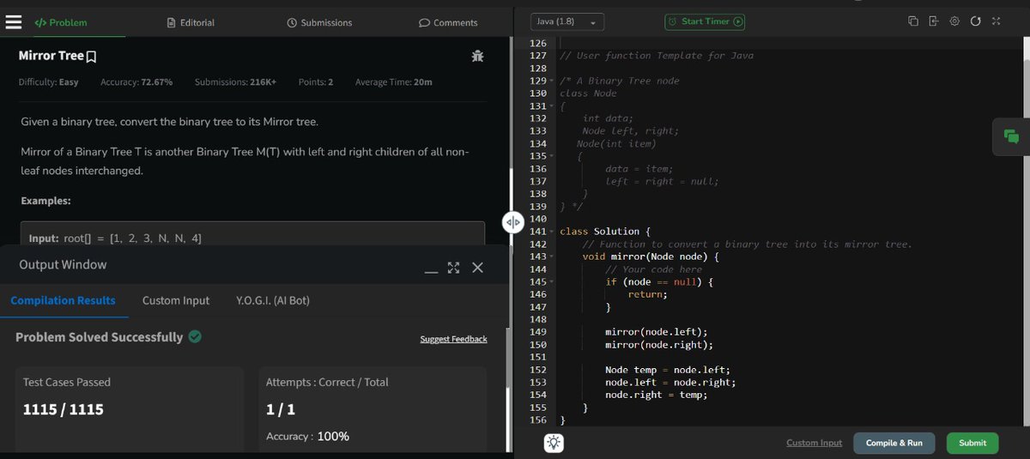Click the 'Points: 2' stat

[316, 82]
